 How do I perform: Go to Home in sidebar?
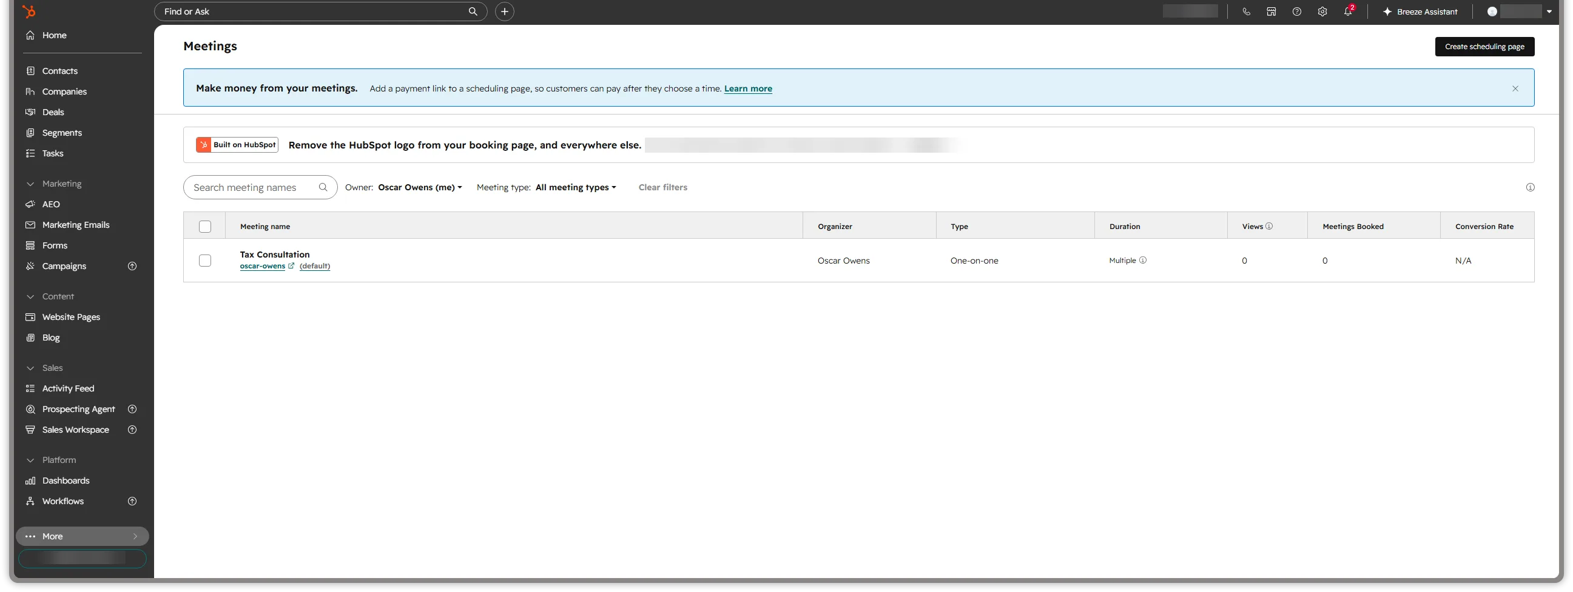pyautogui.click(x=55, y=35)
